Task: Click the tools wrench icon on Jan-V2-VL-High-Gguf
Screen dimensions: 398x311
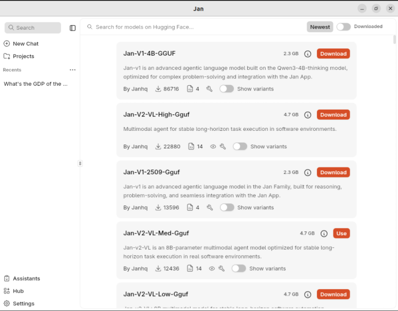Action: [x=223, y=147]
